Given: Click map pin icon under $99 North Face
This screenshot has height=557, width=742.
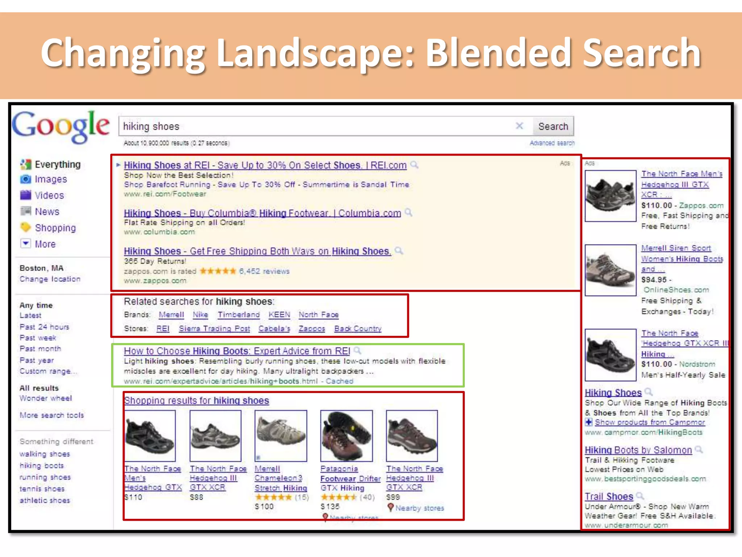Looking at the screenshot, I should point(390,508).
